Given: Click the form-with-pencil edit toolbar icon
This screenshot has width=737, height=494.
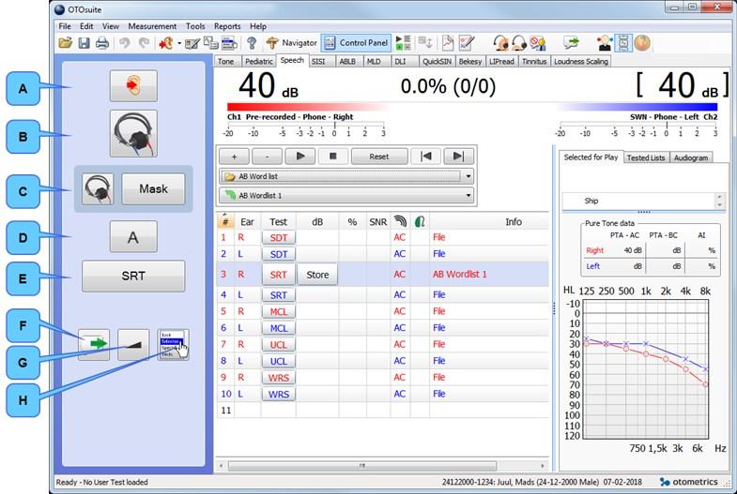Looking at the screenshot, I should 192,43.
